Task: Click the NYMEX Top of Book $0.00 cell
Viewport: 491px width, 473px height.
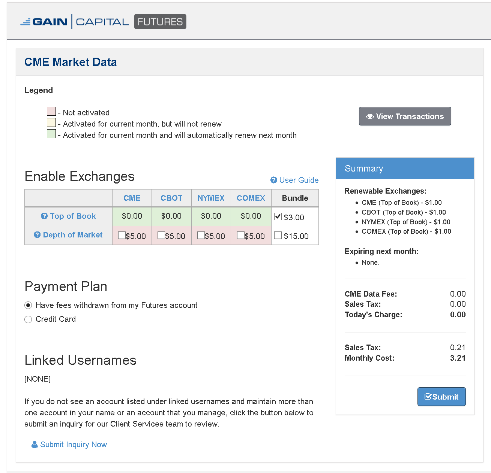Action: tap(211, 216)
